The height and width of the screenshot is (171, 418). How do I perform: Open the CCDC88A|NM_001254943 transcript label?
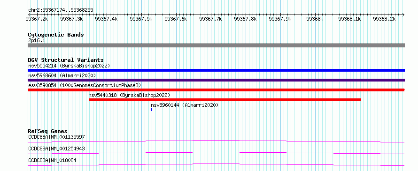click(x=56, y=149)
